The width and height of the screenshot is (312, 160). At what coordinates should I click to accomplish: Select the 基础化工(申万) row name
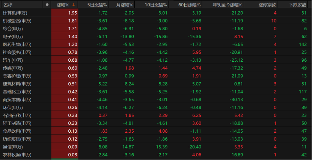[17, 92]
